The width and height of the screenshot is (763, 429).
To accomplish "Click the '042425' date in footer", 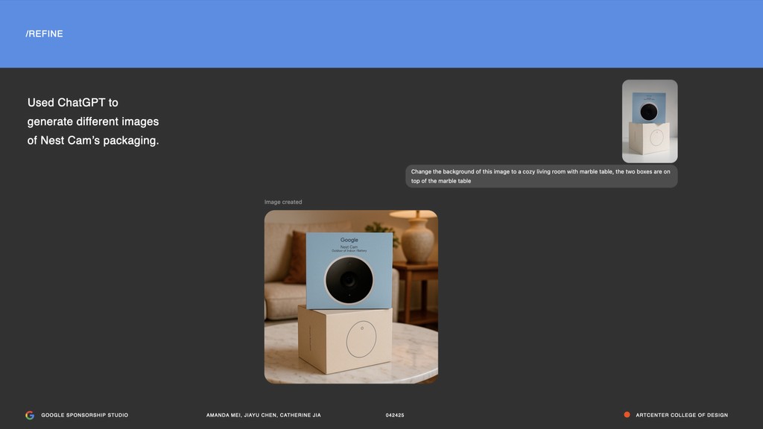I will click(395, 415).
